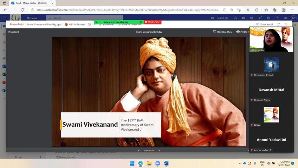Click the Print to PDF icon
298x168 pixels.
coord(238,32)
